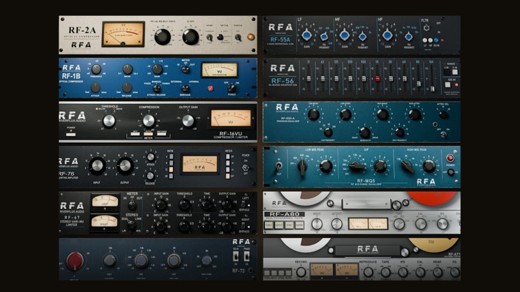Click the RF-56 16K band fader
520x292 pixels.
tap(432, 89)
